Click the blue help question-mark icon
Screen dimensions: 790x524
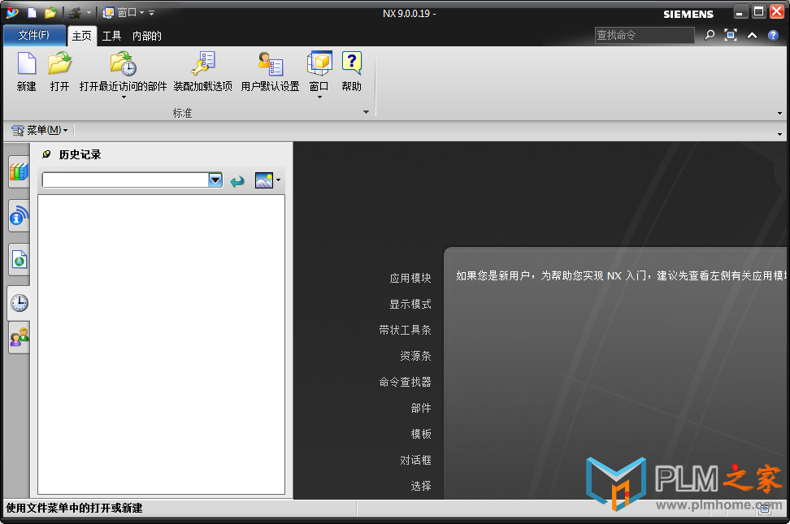click(774, 35)
